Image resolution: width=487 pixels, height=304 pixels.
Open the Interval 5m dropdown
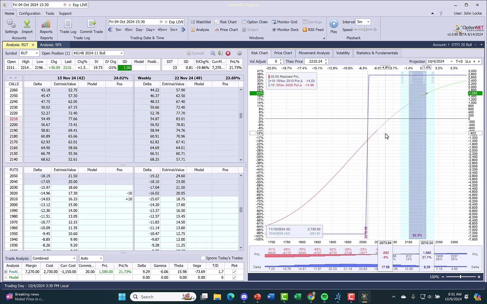(x=368, y=22)
